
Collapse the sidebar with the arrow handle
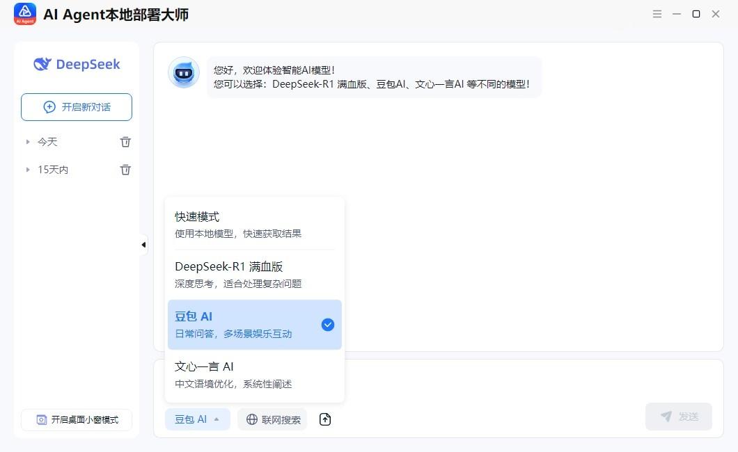click(x=143, y=245)
